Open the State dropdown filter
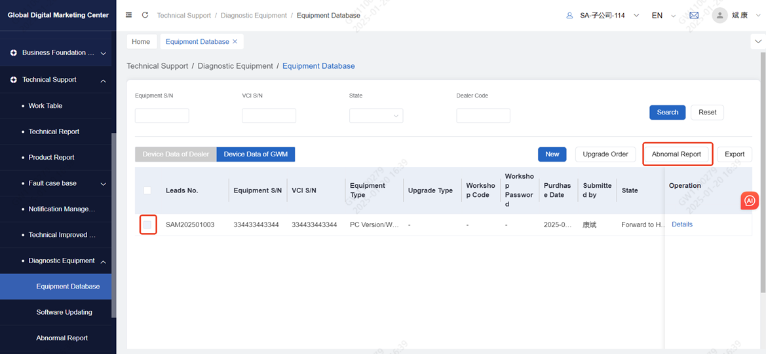The image size is (766, 354). click(376, 116)
